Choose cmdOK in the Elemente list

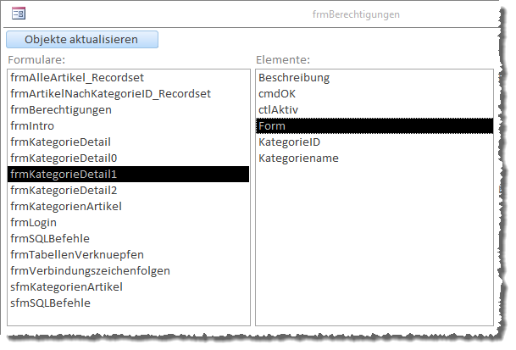pos(278,93)
